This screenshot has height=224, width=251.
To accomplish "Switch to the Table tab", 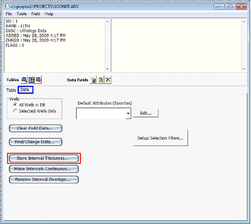I will pyautogui.click(x=11, y=90).
